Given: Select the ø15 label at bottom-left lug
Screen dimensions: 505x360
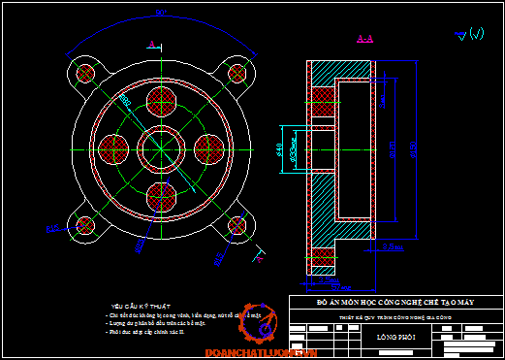Looking at the screenshot, I should point(53,229).
